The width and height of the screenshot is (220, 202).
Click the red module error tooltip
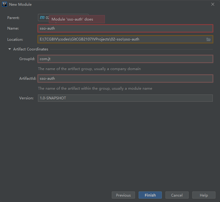coord(77,19)
